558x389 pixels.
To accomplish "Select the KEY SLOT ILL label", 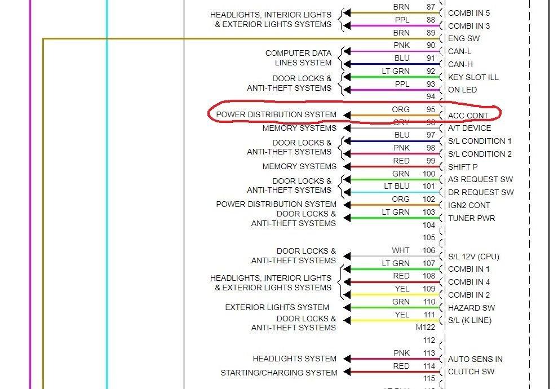I will click(473, 77).
